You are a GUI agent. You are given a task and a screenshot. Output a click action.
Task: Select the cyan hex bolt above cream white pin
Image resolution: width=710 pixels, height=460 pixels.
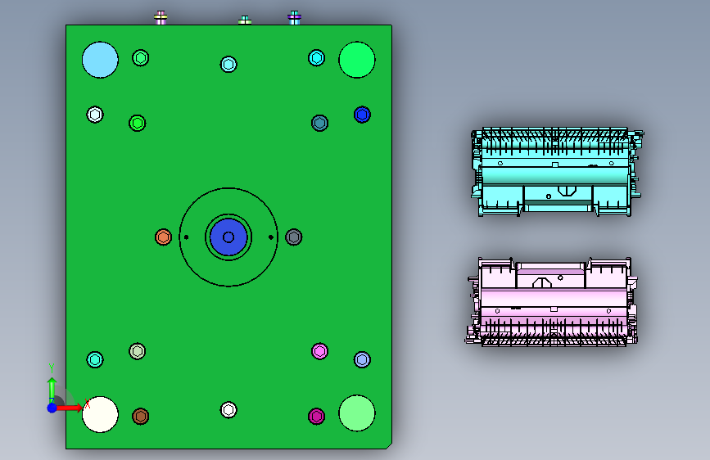pos(95,359)
